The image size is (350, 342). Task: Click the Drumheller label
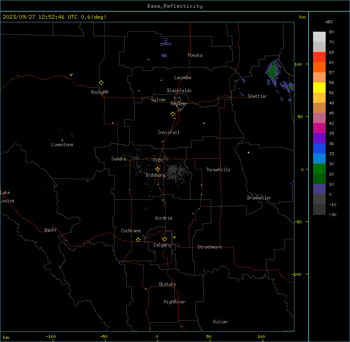click(259, 198)
